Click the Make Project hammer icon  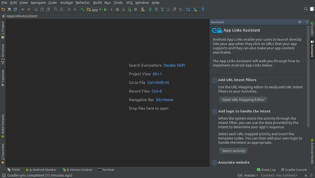pos(82,9)
